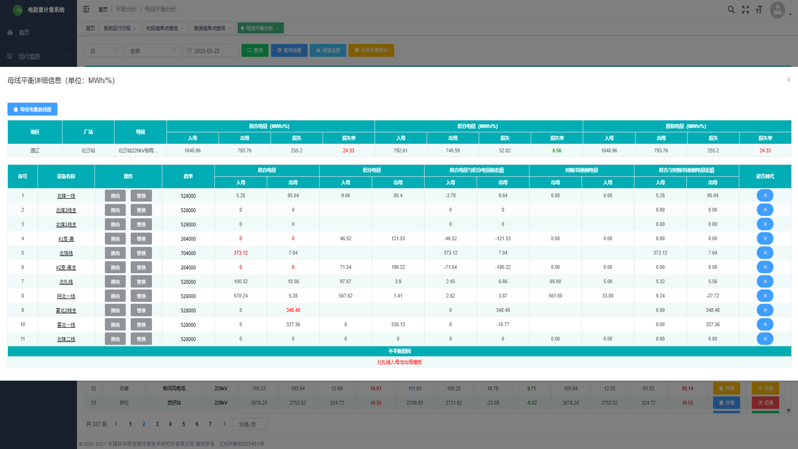The image size is (798, 449).
Task: Close the 母线平衡详细信息 dialog
Action: click(x=788, y=80)
